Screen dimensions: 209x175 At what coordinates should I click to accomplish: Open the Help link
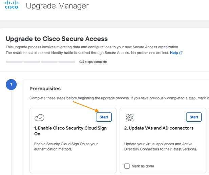[174, 53]
